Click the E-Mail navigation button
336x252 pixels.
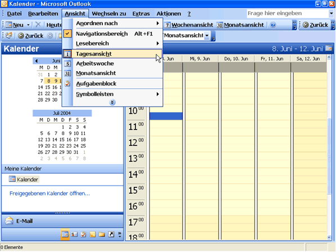tap(62, 221)
